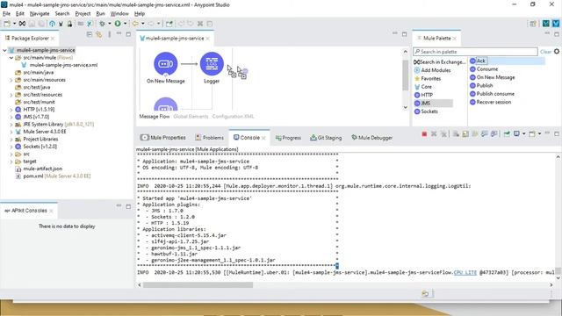Open mule4-sample-jms-service.xml in tree
Viewport: 562px width, 316px height.
click(60, 65)
